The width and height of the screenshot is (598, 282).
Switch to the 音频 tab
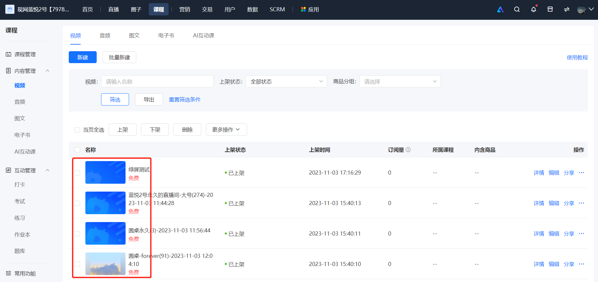105,35
